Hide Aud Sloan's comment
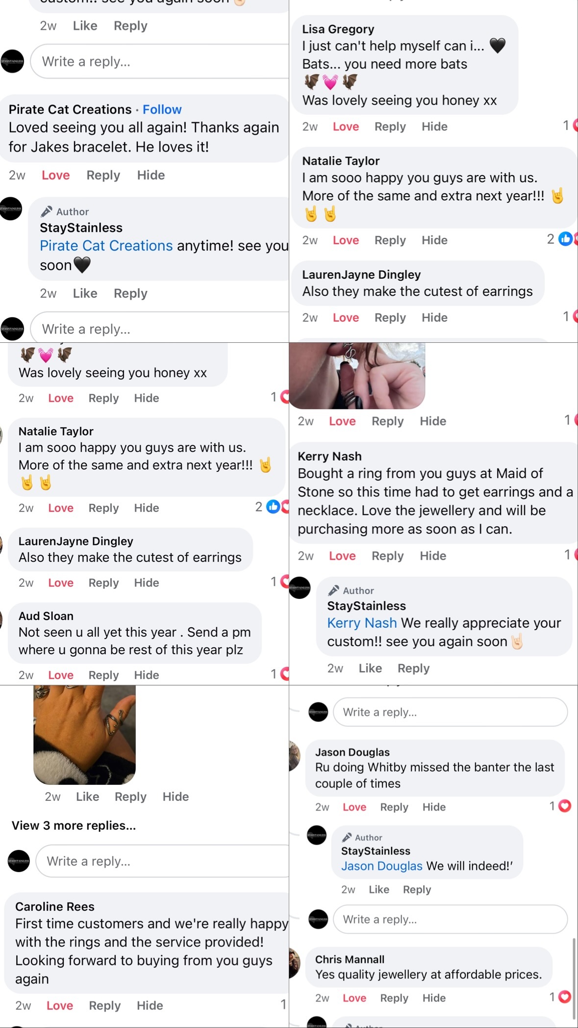578x1028 pixels. 147,675
